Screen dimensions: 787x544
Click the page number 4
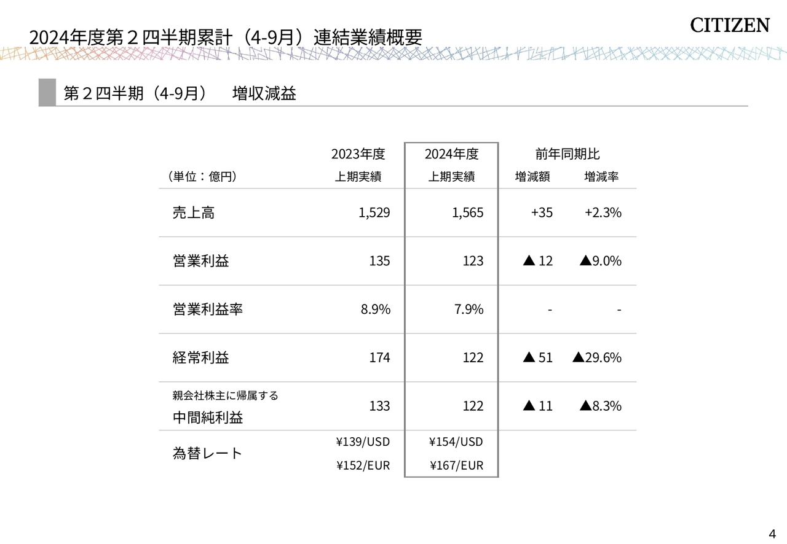[772, 532]
